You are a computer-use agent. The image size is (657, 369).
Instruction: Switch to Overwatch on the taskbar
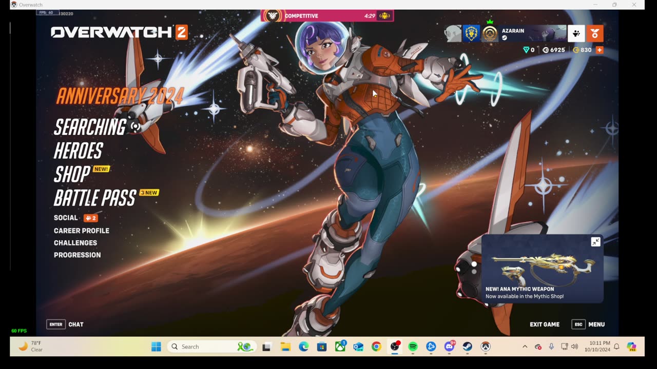[x=486, y=347]
